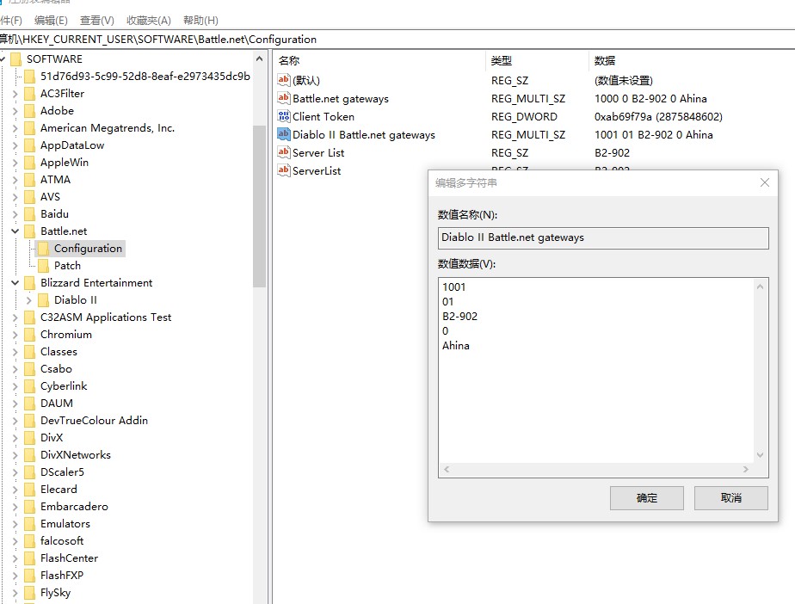Click the ATMA folder icon
795x604 pixels.
[x=30, y=180]
